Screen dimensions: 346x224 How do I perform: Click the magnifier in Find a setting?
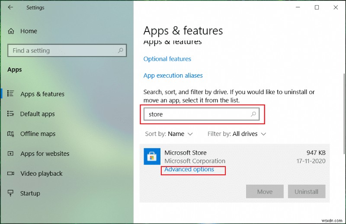[121, 50]
